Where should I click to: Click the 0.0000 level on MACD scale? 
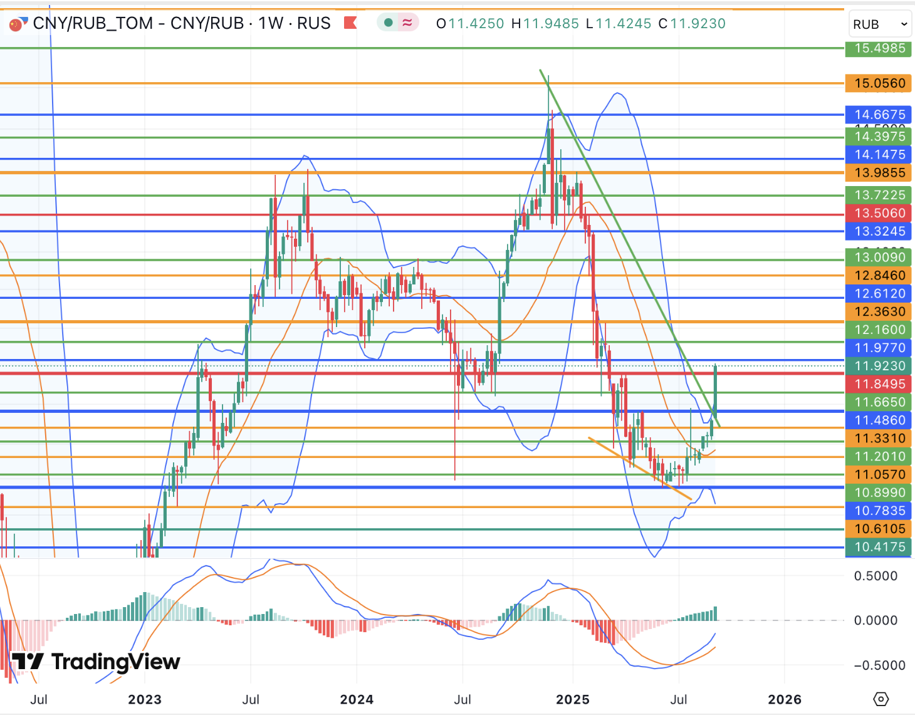tap(875, 620)
